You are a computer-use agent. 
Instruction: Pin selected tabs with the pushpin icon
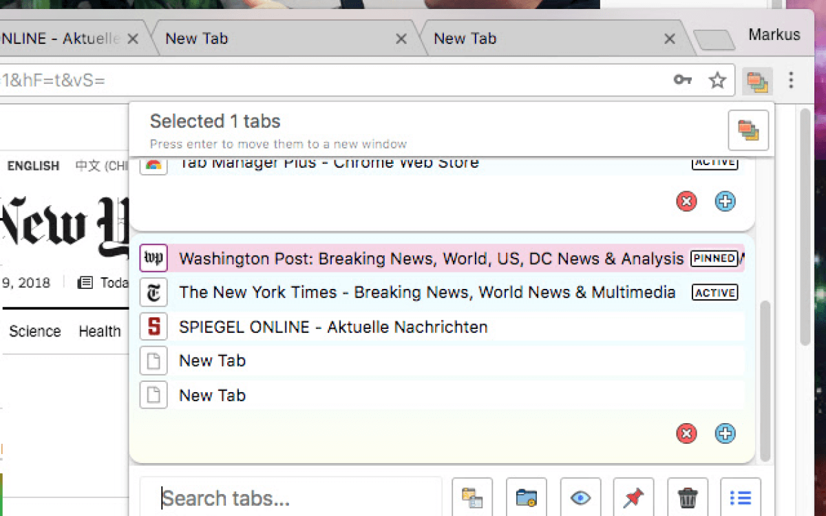633,497
